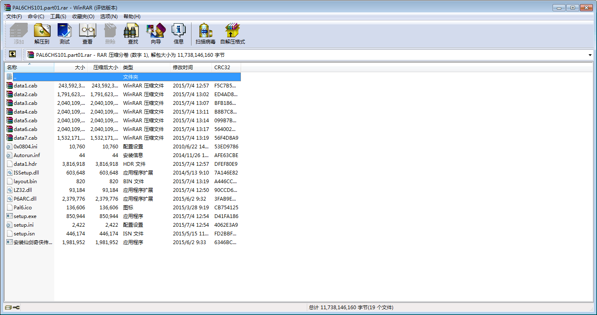The height and width of the screenshot is (315, 597).
Task: Sort by the 大小 column header
Action: click(71, 67)
